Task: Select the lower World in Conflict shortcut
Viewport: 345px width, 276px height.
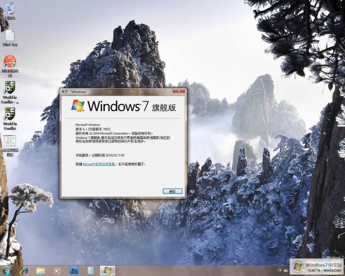Action: point(10,119)
